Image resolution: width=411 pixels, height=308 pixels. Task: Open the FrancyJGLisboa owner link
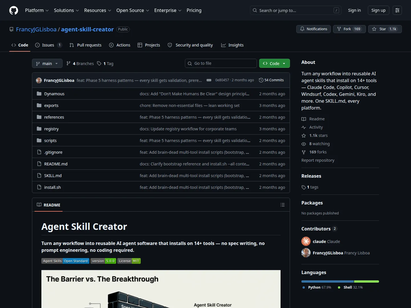point(36,29)
